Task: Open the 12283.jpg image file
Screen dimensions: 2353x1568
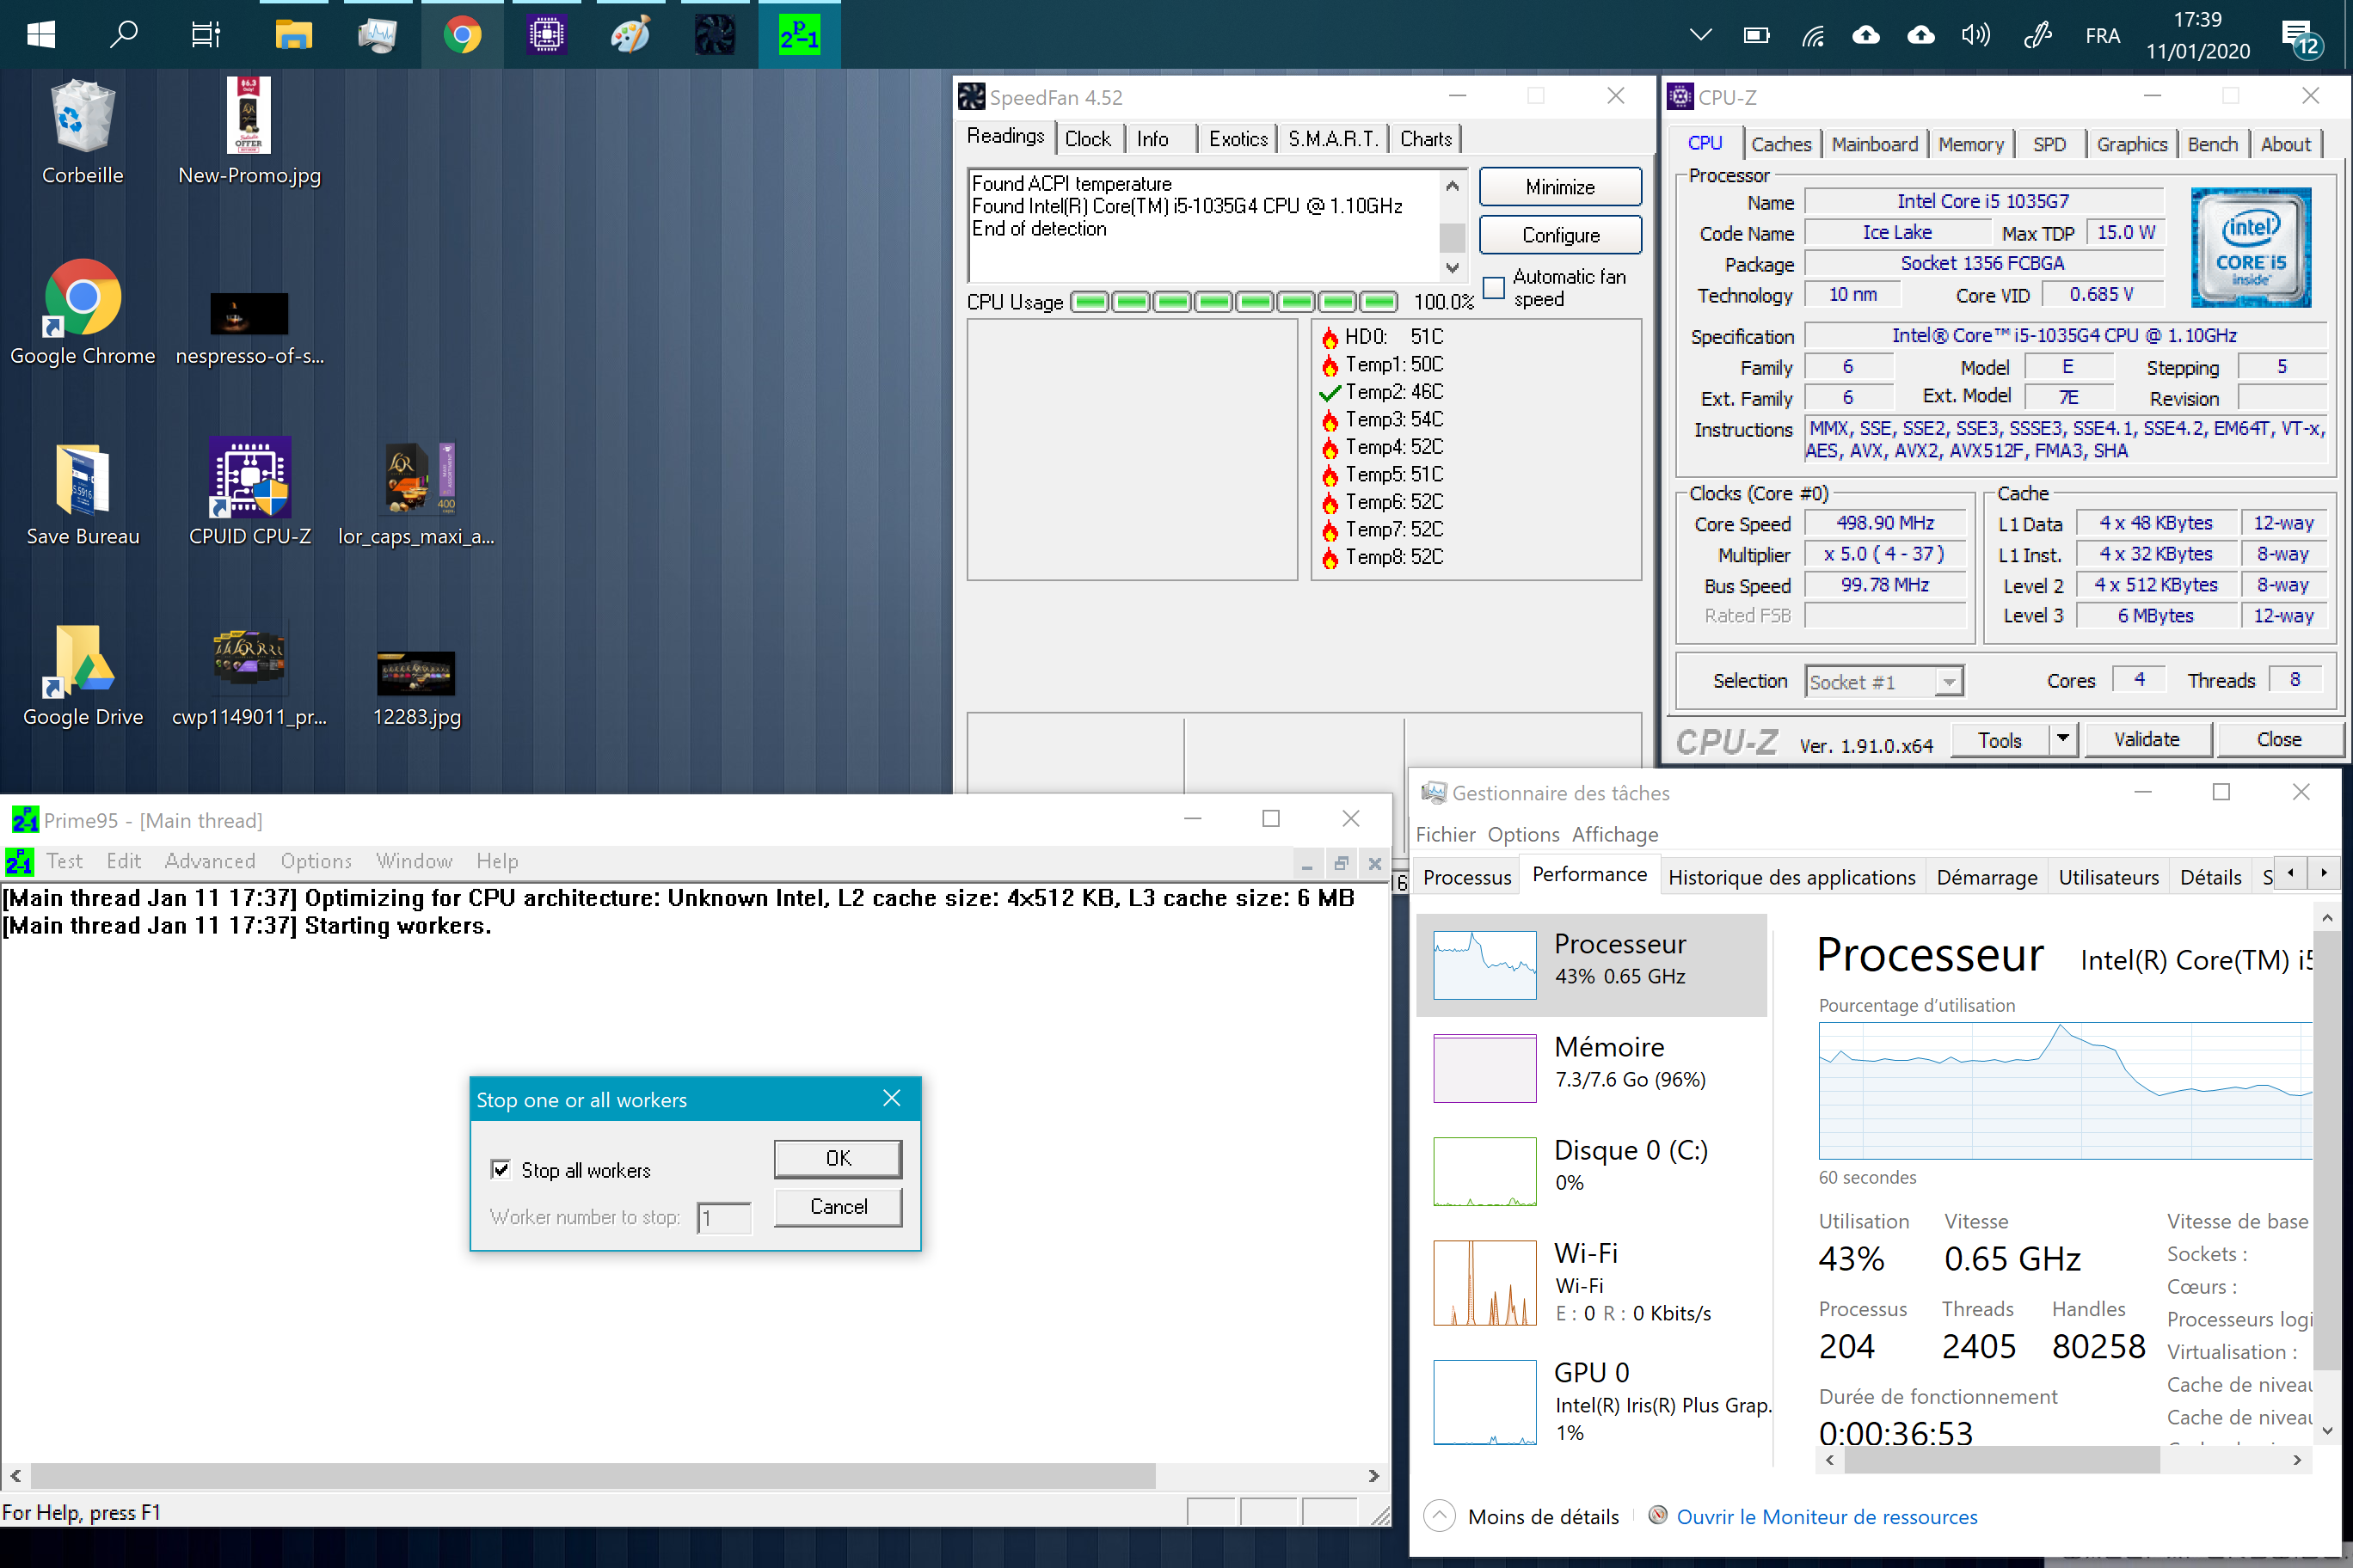Action: (x=416, y=673)
